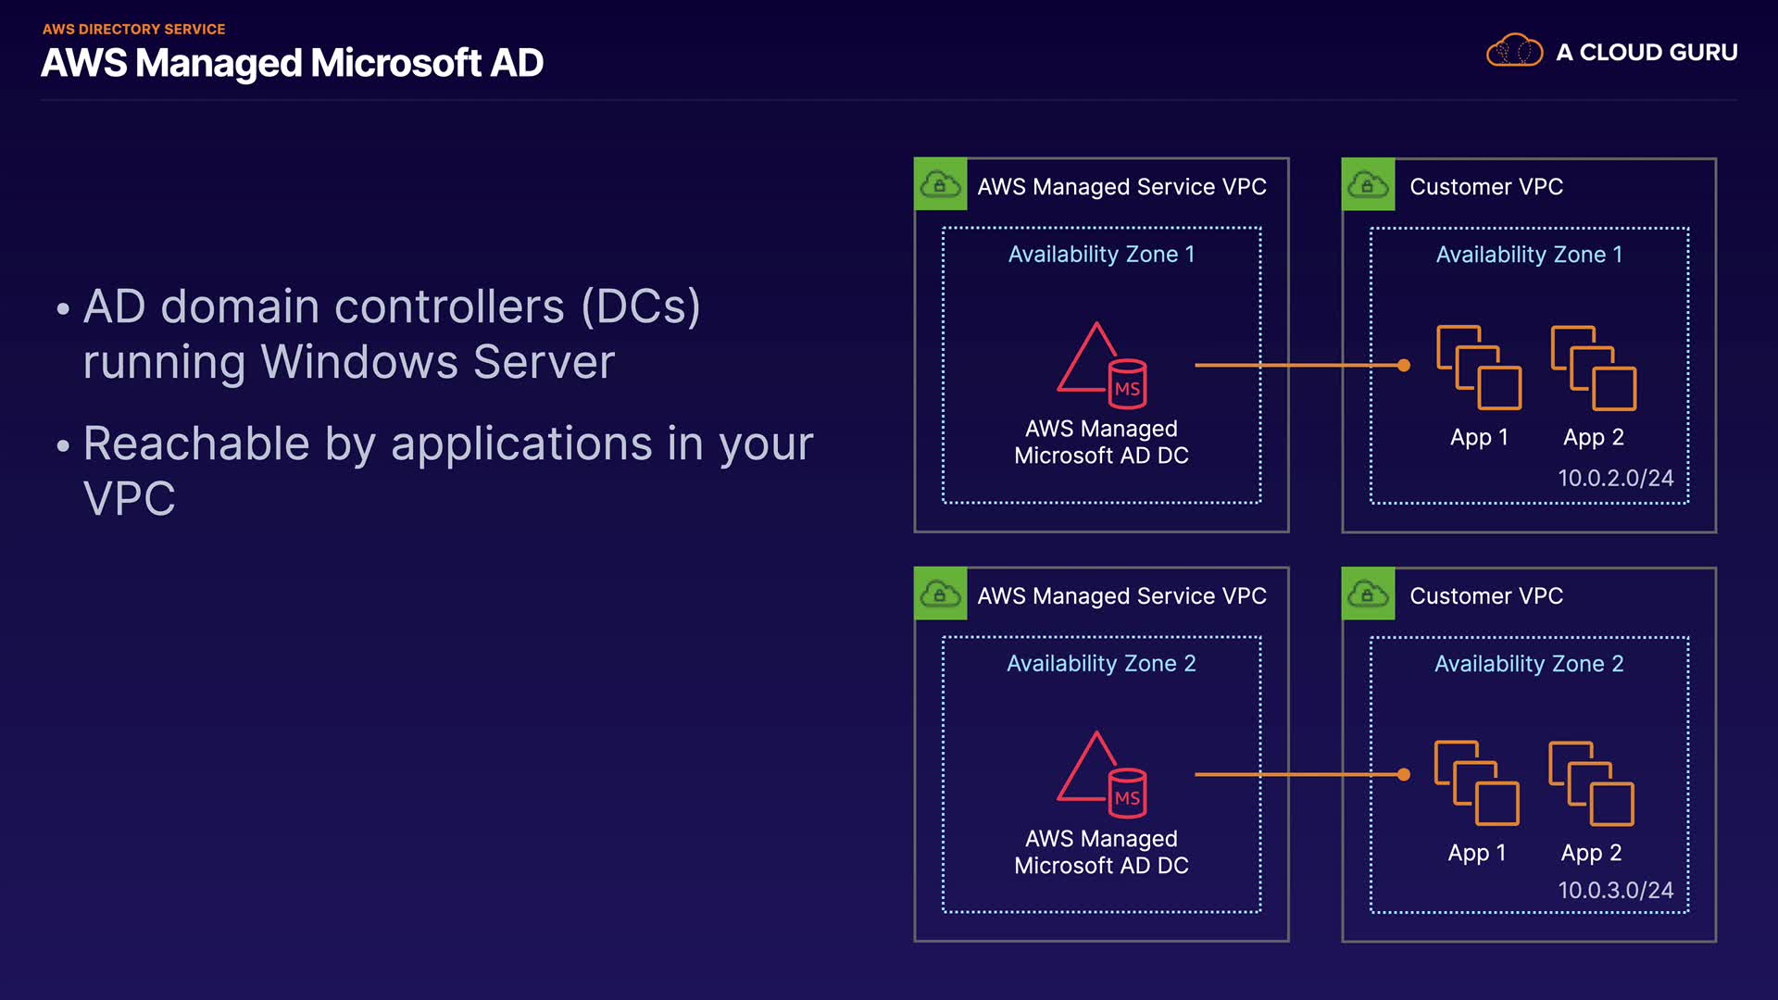1778x1000 pixels.
Task: Click the bottom AWS Managed Service VPC icon
Action: pyautogui.click(x=940, y=594)
